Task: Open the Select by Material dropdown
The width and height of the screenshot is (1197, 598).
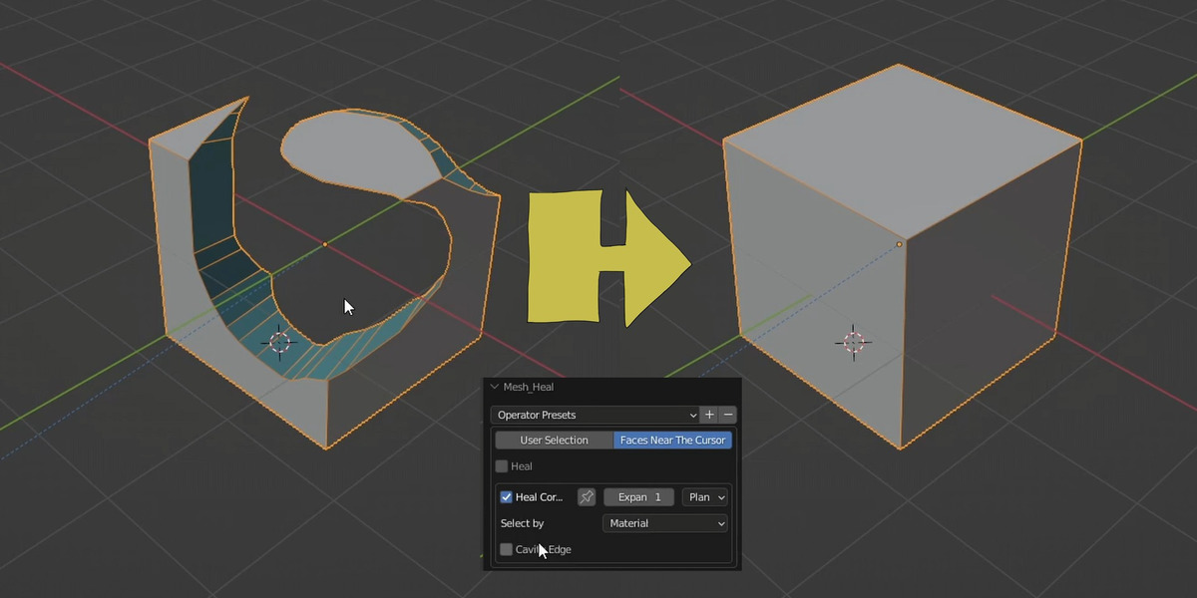Action: coord(665,523)
